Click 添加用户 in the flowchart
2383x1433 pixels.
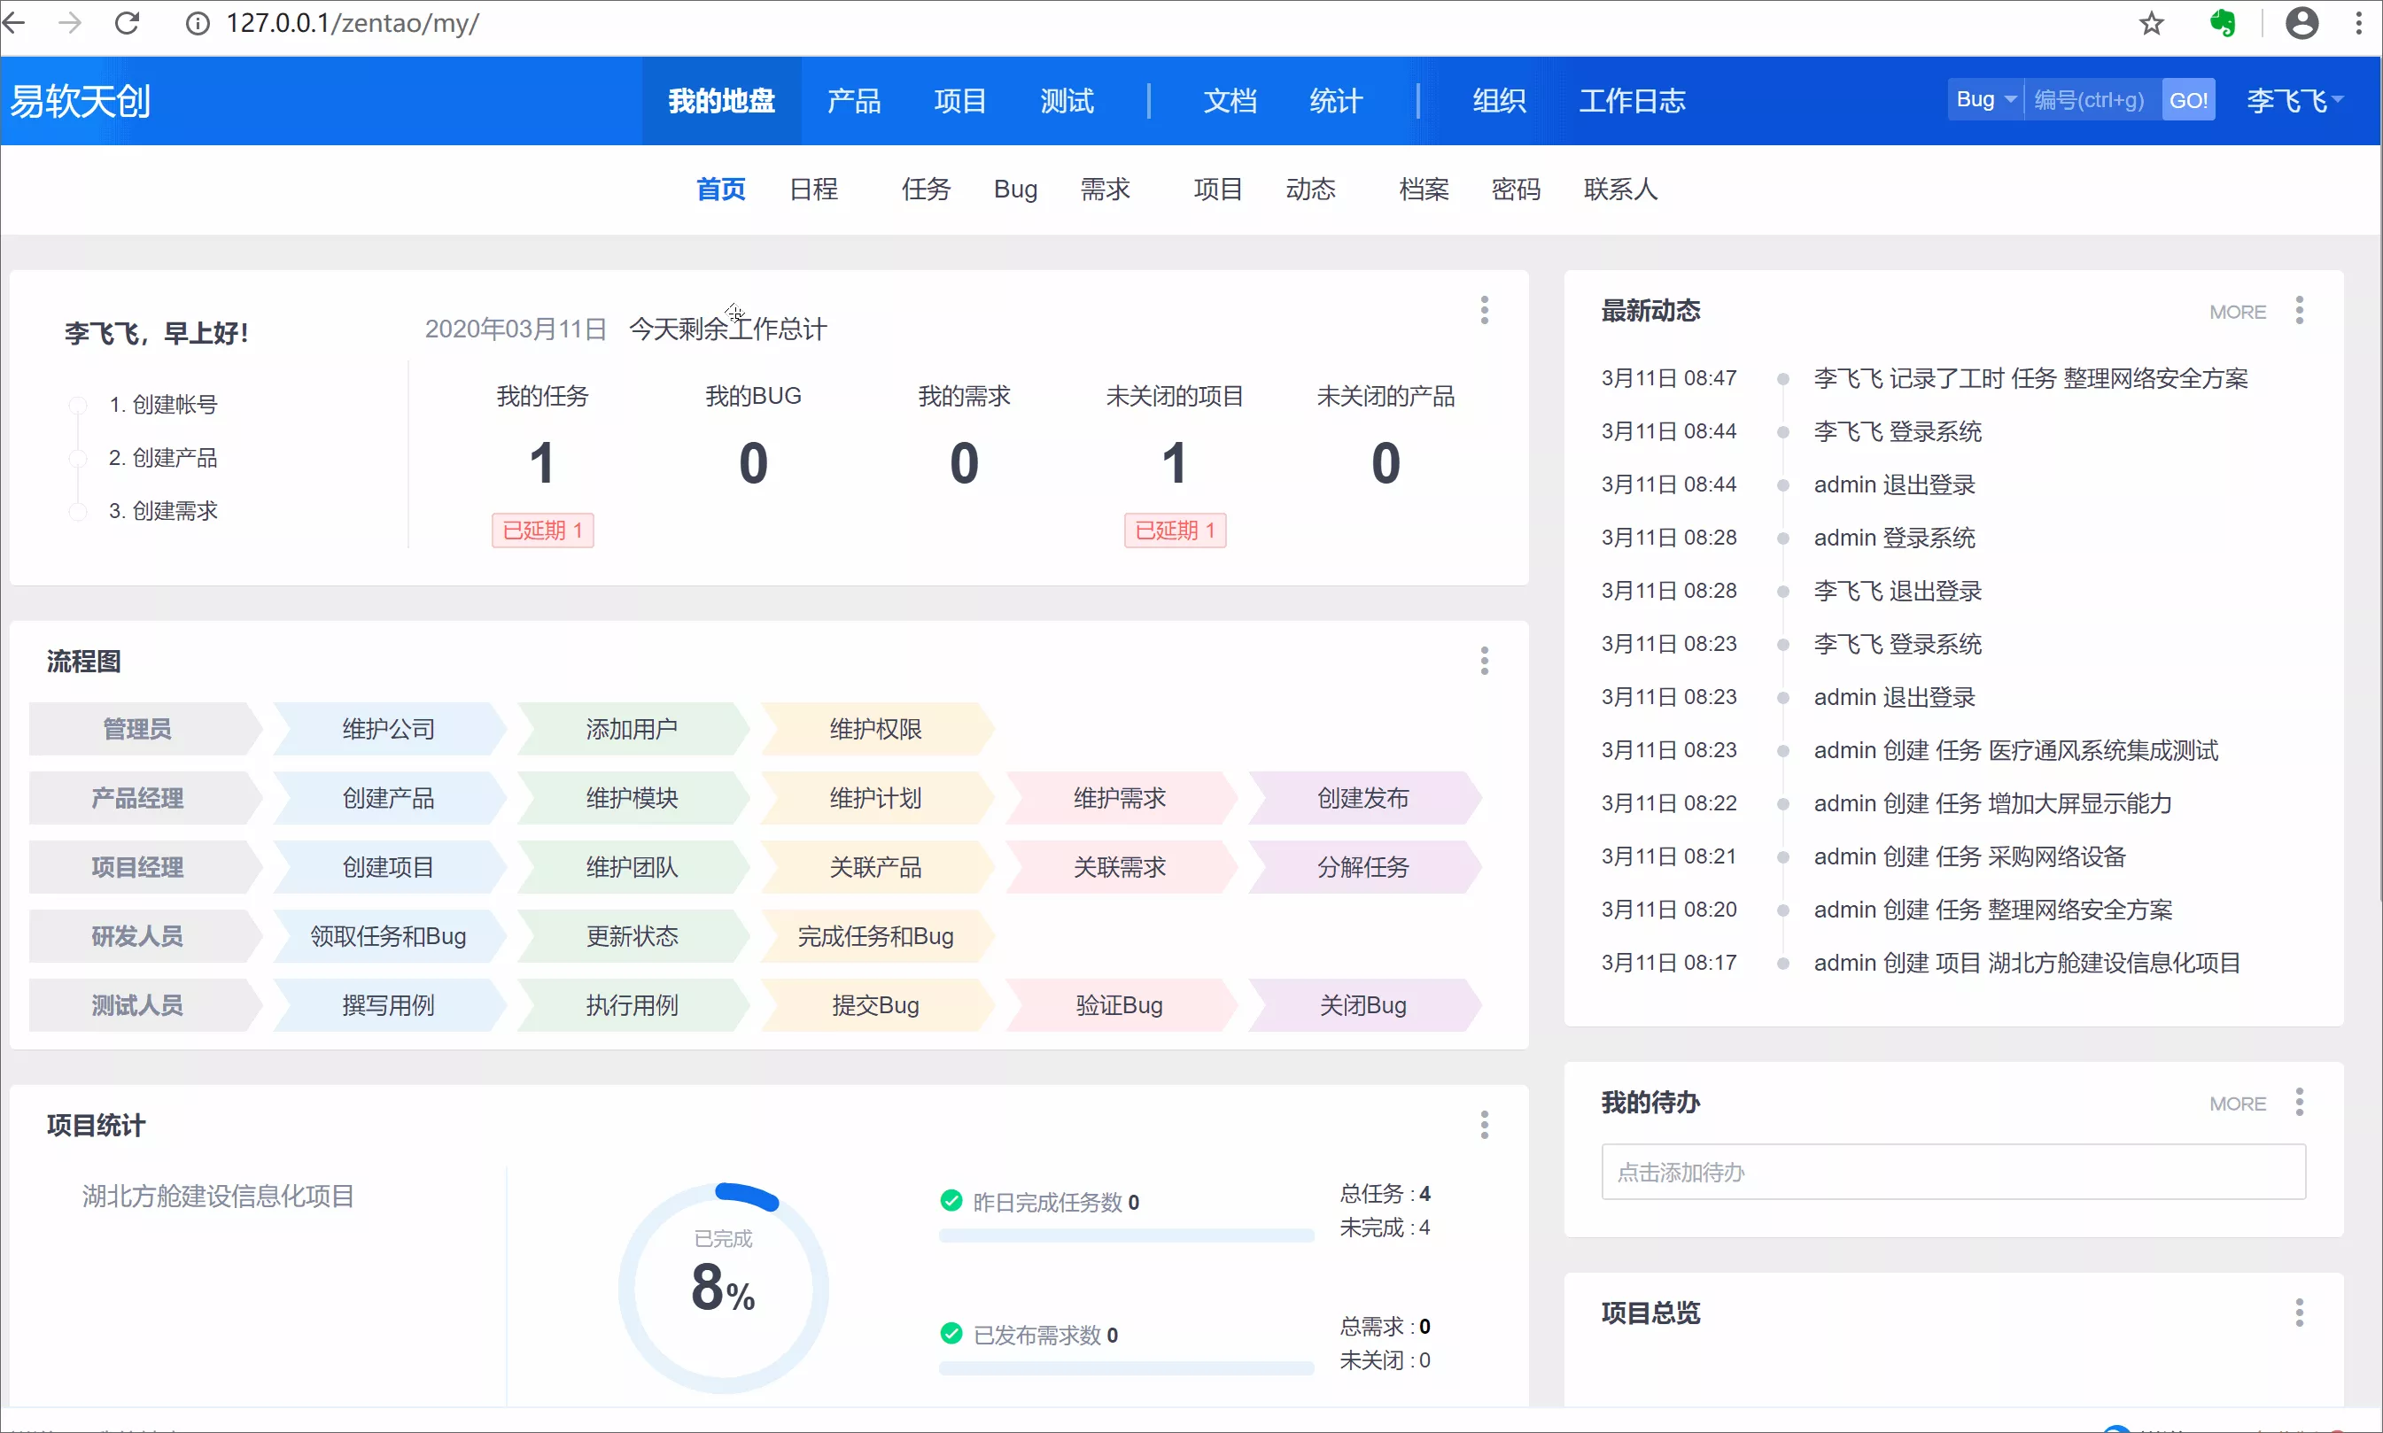(633, 729)
